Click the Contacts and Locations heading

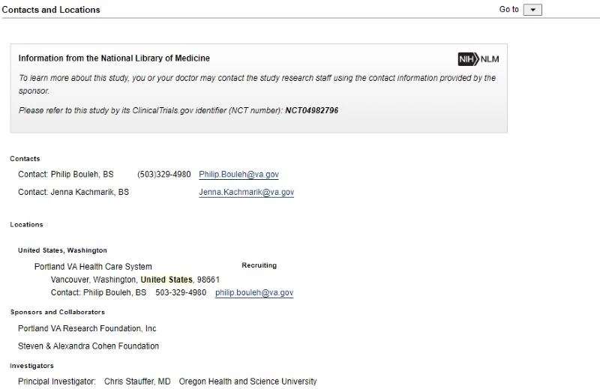51,10
